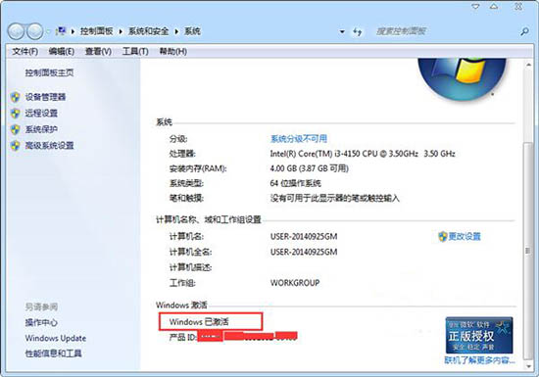The width and height of the screenshot is (539, 377).
Task: Open 系统保护 link
Action: (x=41, y=129)
